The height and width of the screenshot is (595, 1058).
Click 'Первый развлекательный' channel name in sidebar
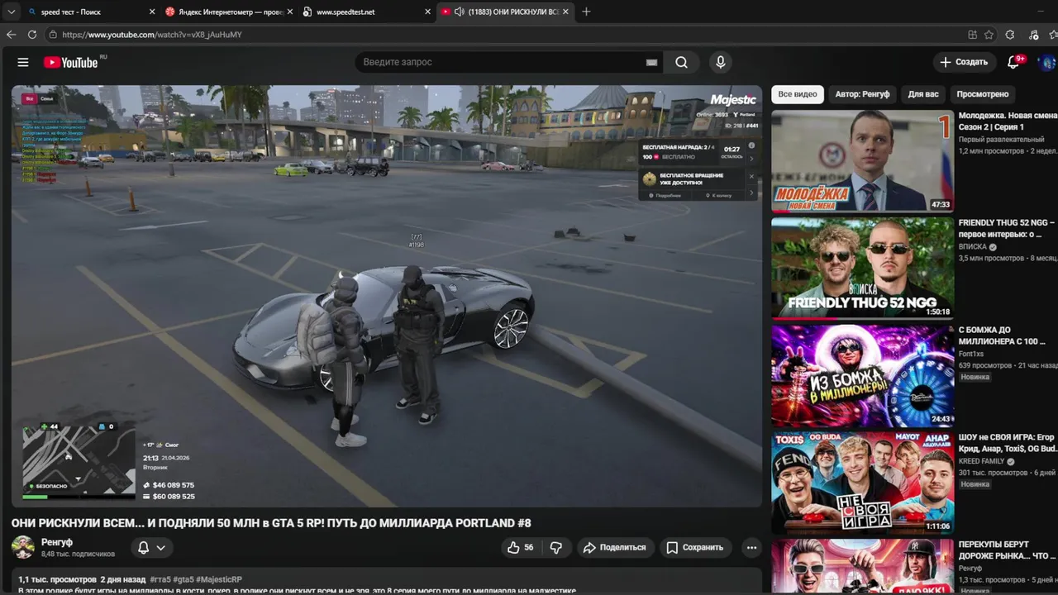pyautogui.click(x=1001, y=140)
